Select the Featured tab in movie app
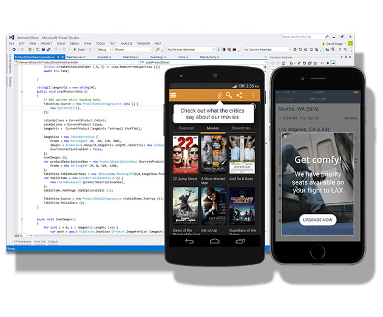The image size is (383, 317). [186, 128]
